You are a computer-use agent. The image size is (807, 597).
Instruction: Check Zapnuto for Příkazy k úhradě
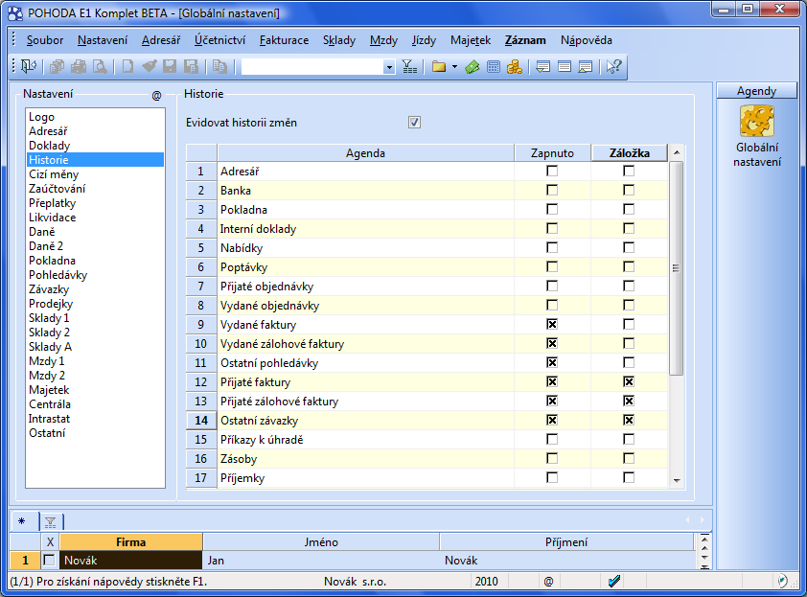tap(552, 439)
